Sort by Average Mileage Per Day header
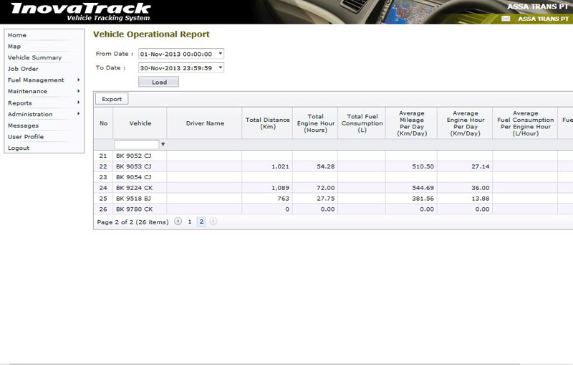 411,123
